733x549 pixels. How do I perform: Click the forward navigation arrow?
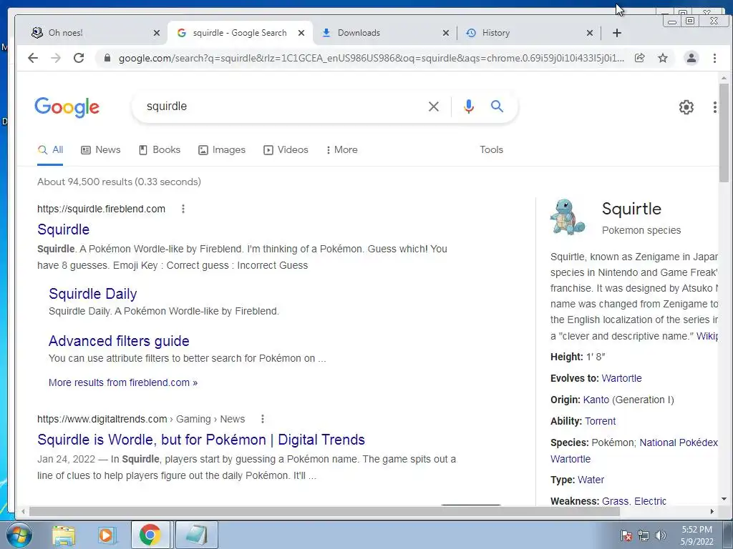[x=56, y=58]
